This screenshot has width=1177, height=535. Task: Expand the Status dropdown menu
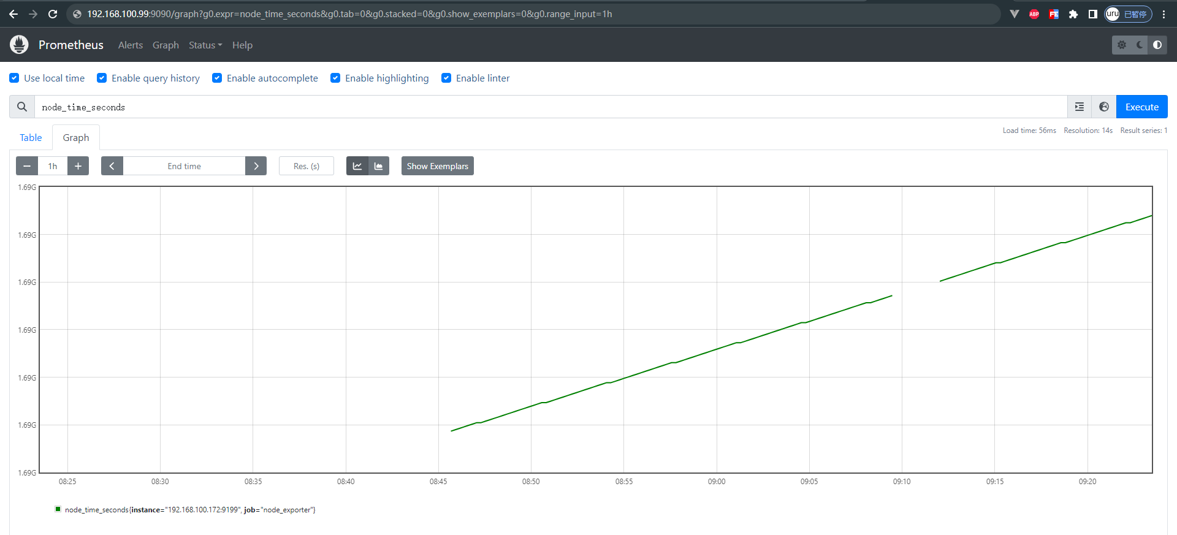coord(205,45)
